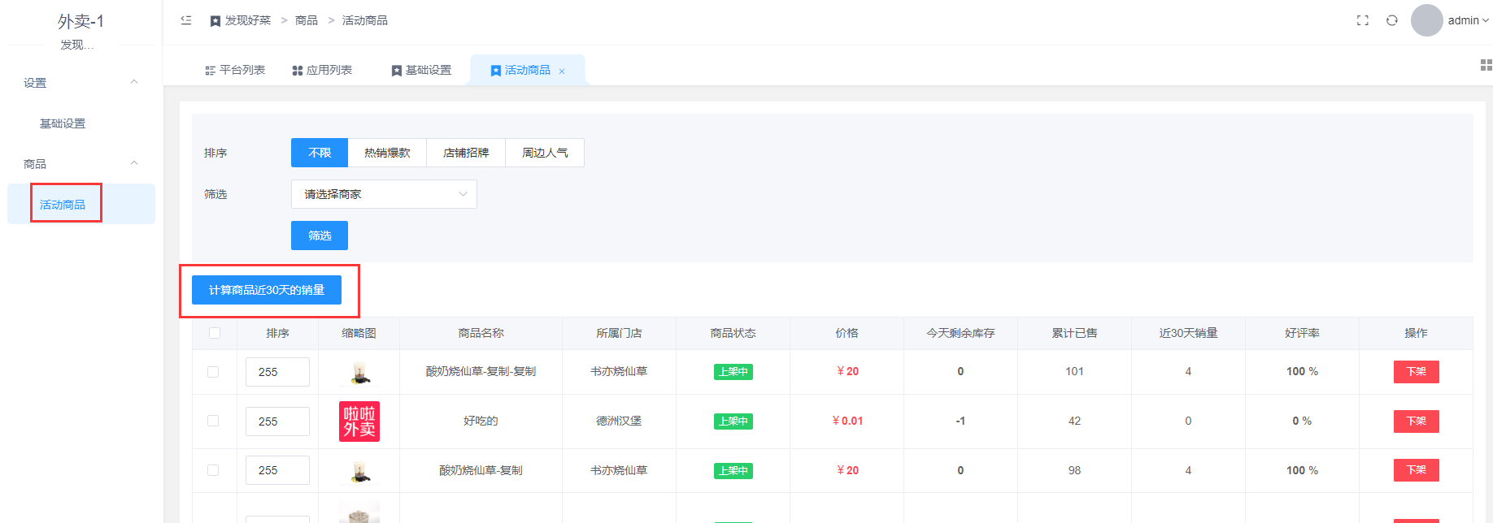Collapse the 商品 sidebar section
Screen dimensions: 1493x523
134,163
